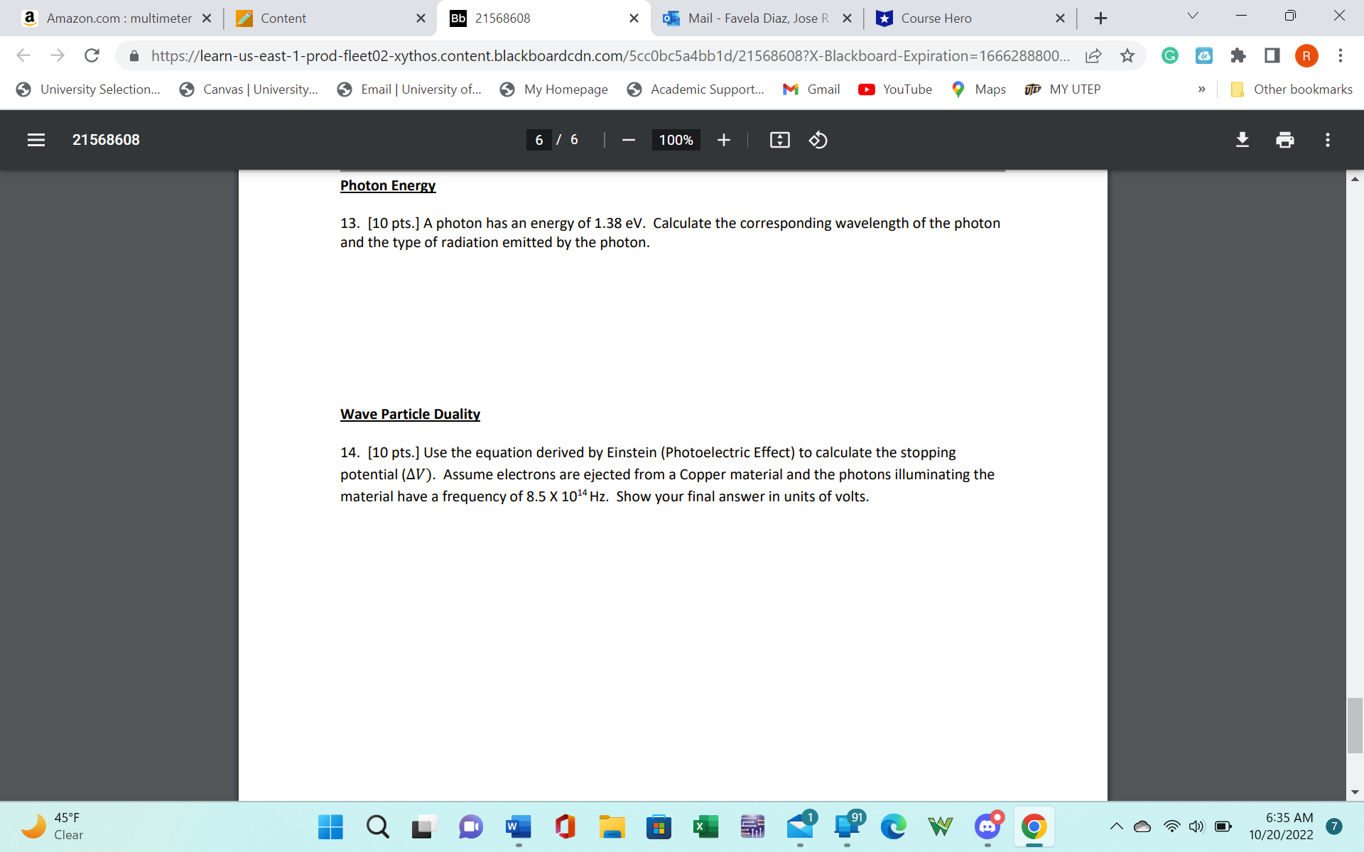This screenshot has height=852, width=1364.
Task: Open the PDF viewer more actions menu
Action: point(1327,140)
